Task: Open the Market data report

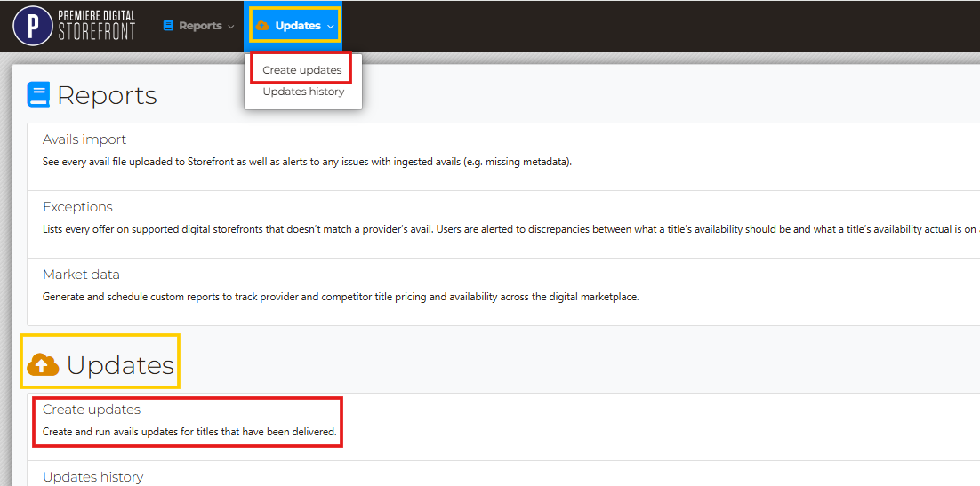Action: point(81,275)
